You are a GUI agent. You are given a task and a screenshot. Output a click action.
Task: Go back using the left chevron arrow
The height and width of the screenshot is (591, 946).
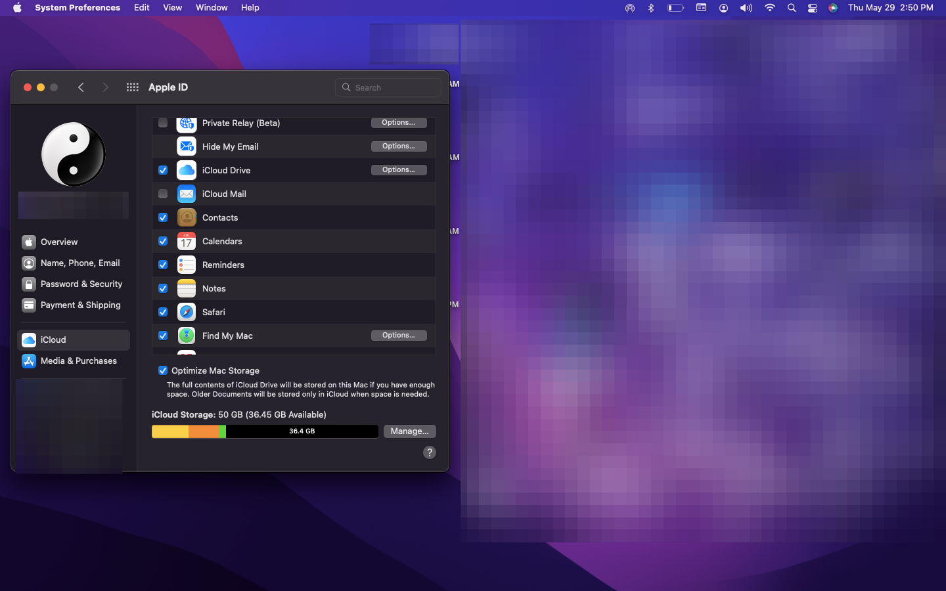click(81, 87)
